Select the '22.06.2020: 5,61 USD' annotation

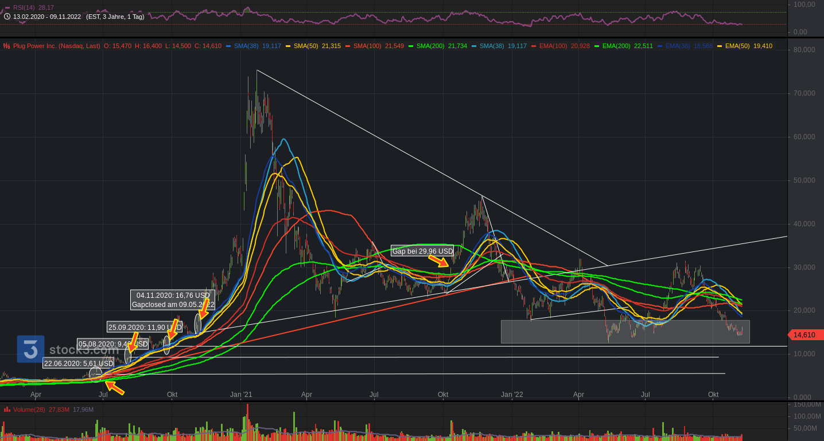78,363
